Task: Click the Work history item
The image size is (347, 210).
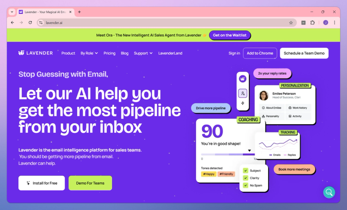Action: point(298,108)
